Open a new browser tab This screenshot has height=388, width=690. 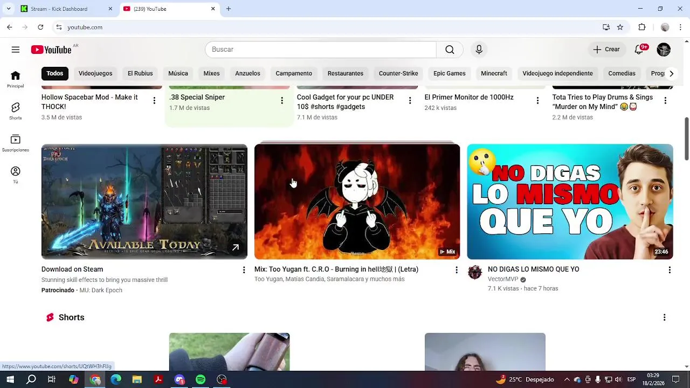229,9
